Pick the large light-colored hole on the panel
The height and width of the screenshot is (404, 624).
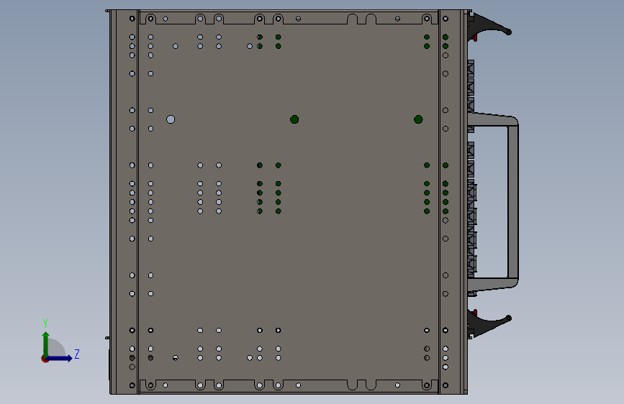(171, 119)
